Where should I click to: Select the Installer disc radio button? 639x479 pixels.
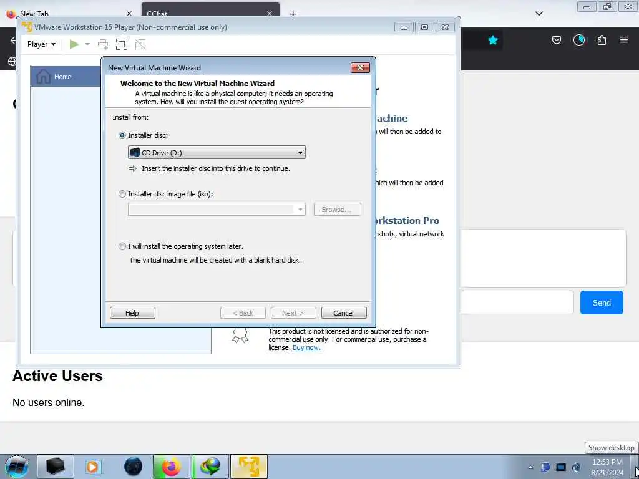point(122,135)
